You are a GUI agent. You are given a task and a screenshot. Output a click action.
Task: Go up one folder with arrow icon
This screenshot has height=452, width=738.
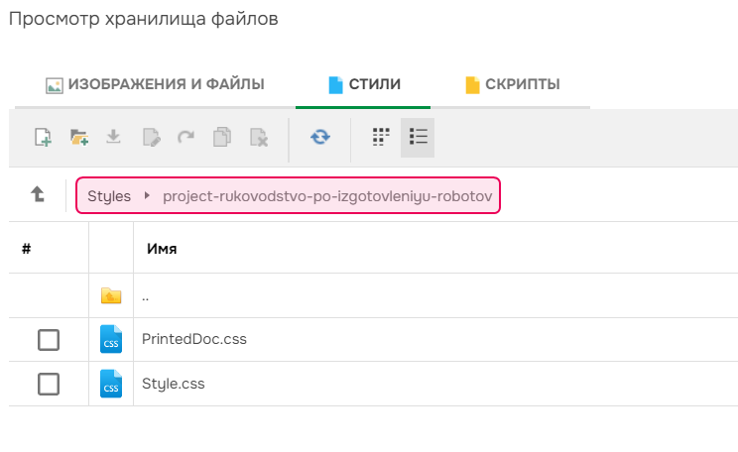(x=38, y=193)
